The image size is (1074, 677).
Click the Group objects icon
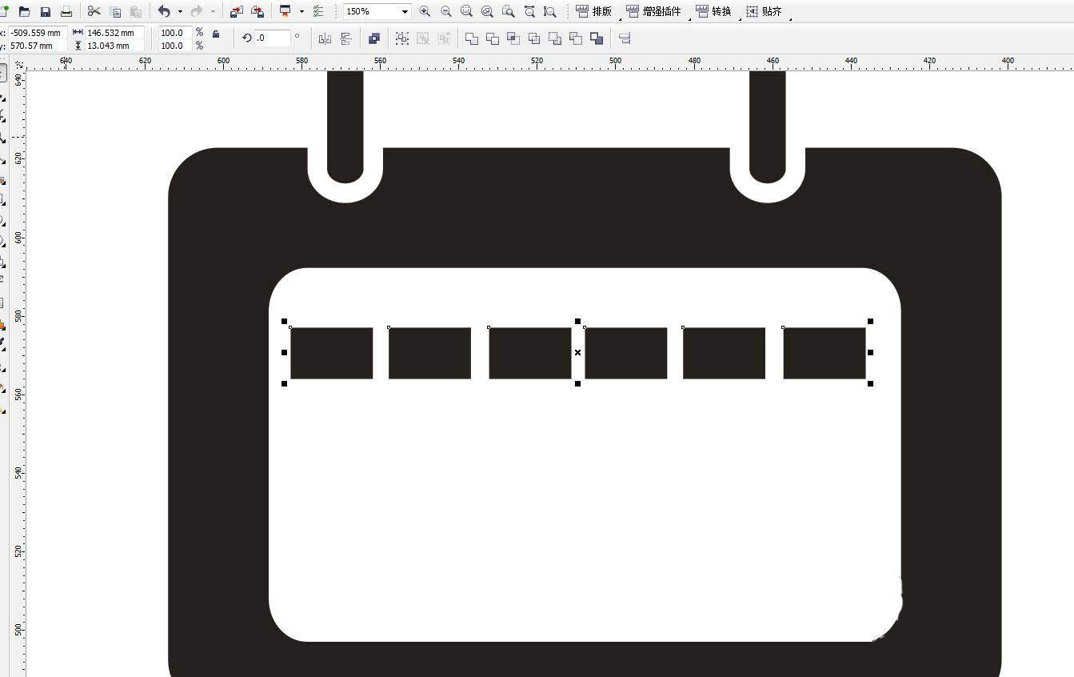click(x=401, y=38)
